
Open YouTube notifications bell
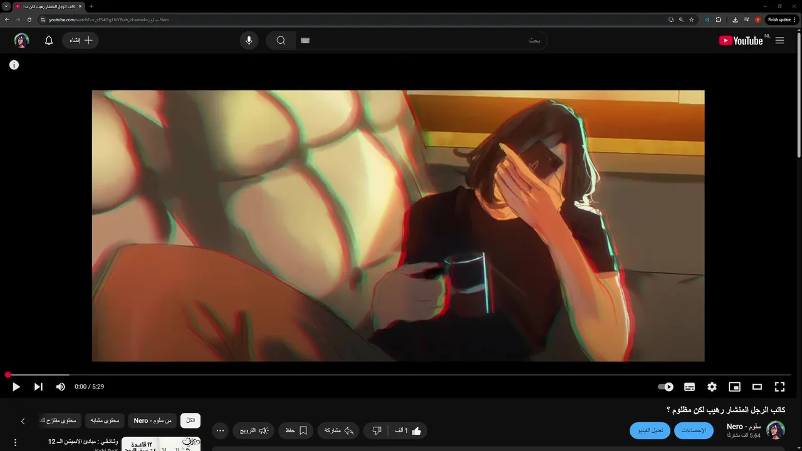pyautogui.click(x=49, y=40)
